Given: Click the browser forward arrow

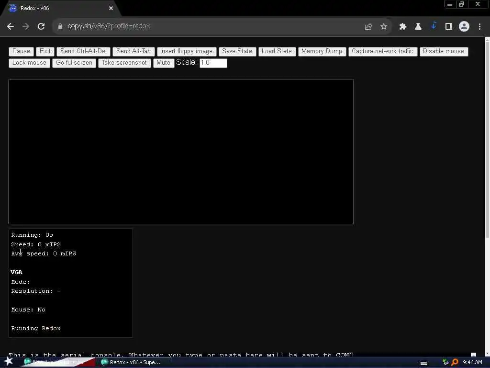Looking at the screenshot, I should click(26, 27).
